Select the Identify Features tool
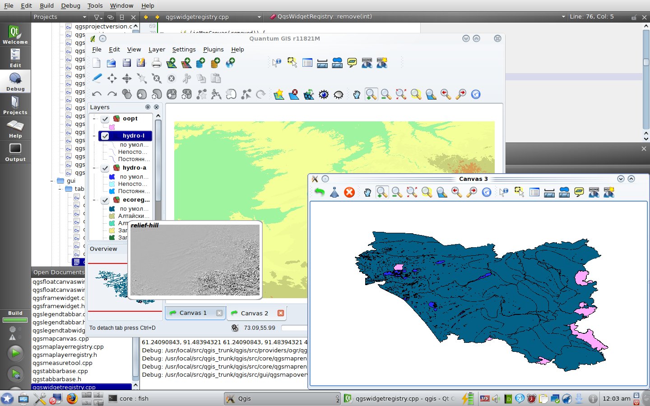Image resolution: width=650 pixels, height=406 pixels. coord(276,62)
